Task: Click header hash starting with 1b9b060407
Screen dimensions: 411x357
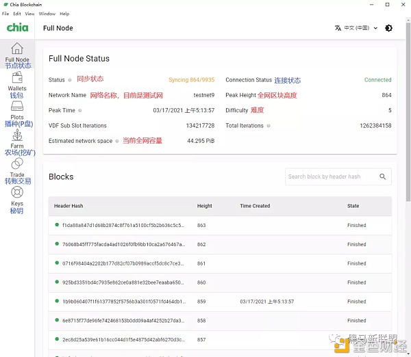Action: (x=124, y=302)
